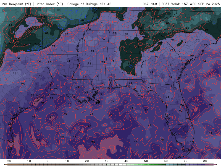Click the '-20' label on color scale
Image resolution: width=221 pixels, height=166 pixels.
pyautogui.click(x=8, y=161)
